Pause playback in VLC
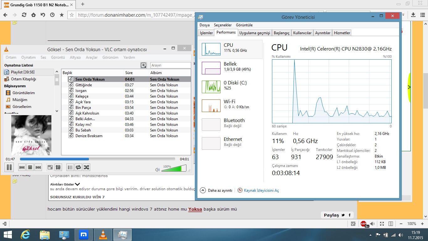The image size is (428, 241). pos(9,167)
